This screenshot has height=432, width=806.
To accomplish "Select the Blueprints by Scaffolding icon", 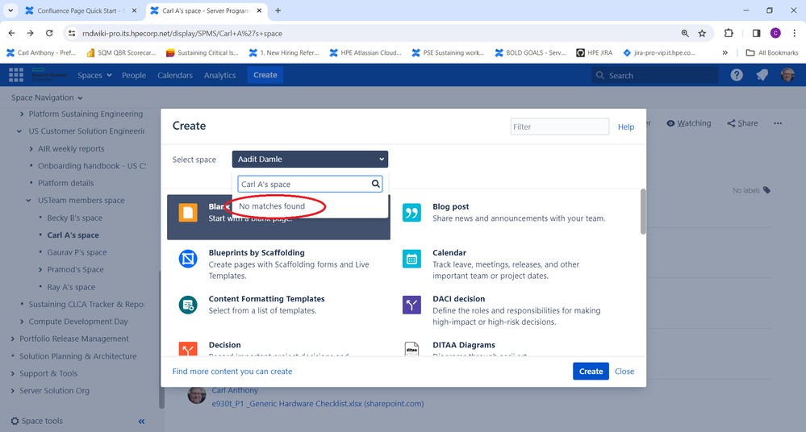I will [188, 259].
